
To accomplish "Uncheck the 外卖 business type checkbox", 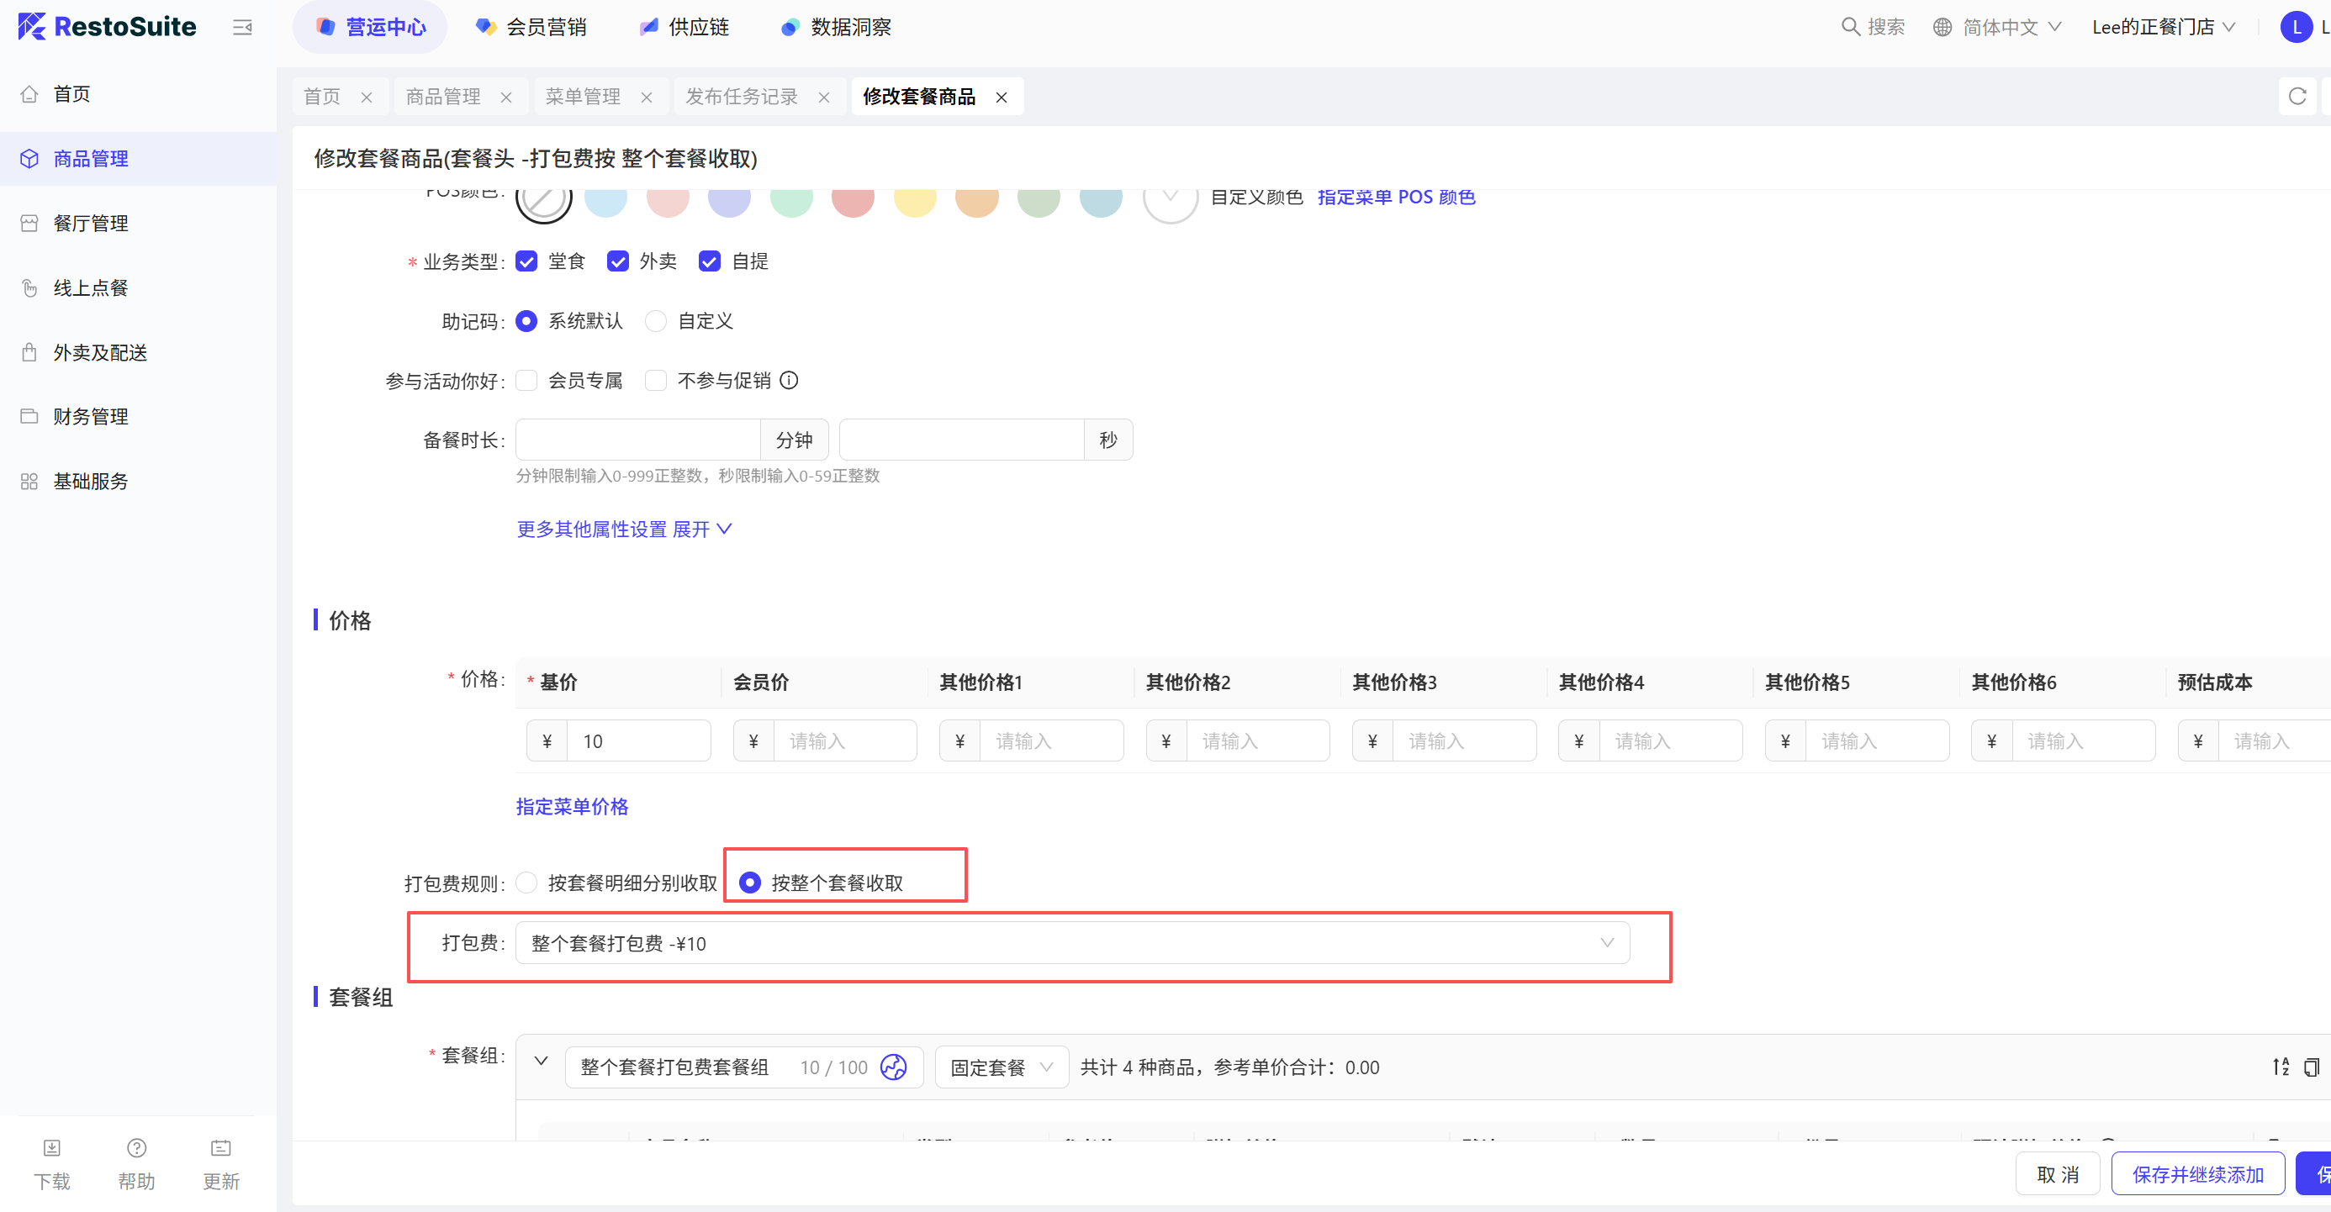I will pos(618,261).
